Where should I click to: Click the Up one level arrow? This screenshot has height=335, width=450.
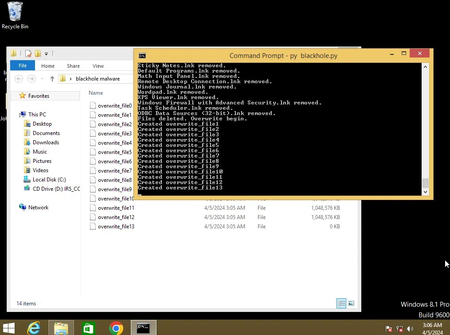pyautogui.click(x=52, y=79)
